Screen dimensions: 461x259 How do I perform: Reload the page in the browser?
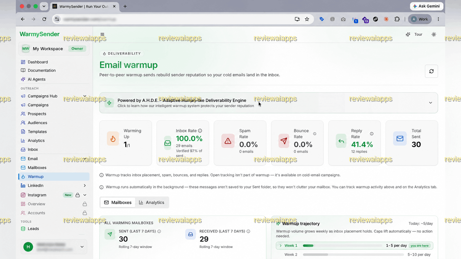coord(44,19)
